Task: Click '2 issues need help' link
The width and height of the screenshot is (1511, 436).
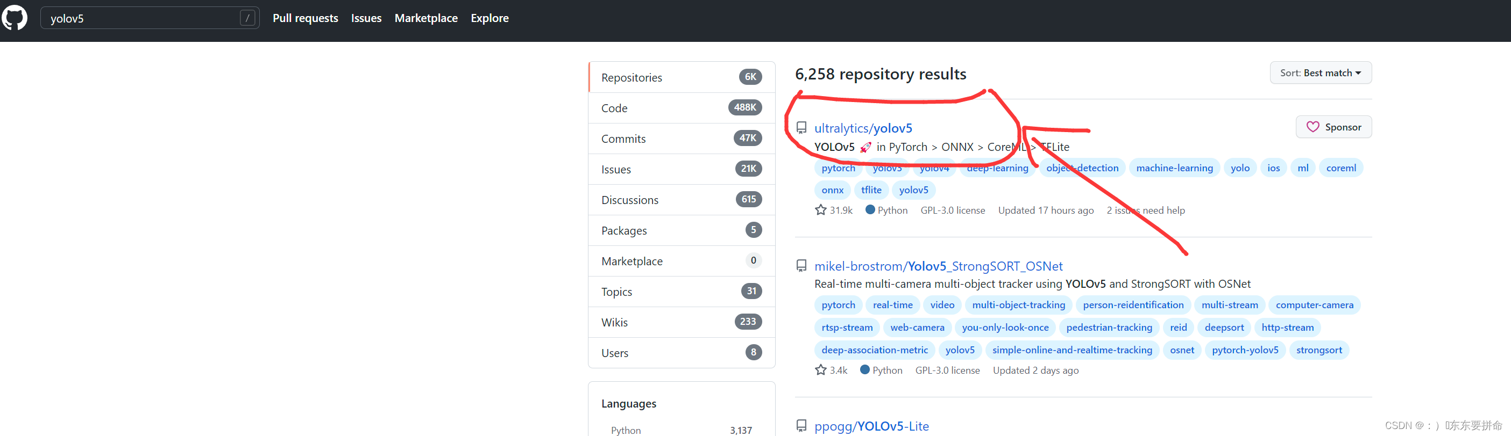Action: (x=1145, y=210)
